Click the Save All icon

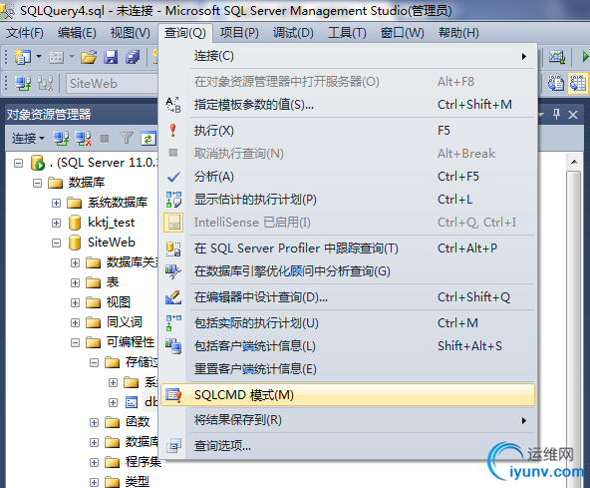pos(133,57)
